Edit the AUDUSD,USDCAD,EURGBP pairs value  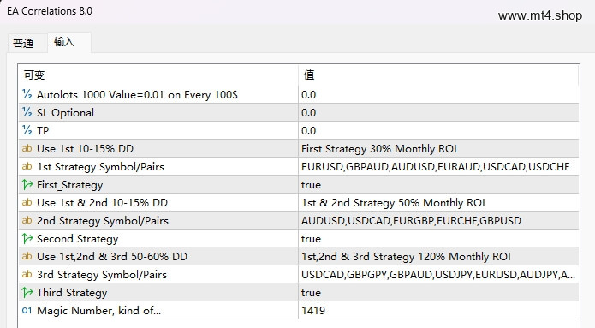[438, 220]
